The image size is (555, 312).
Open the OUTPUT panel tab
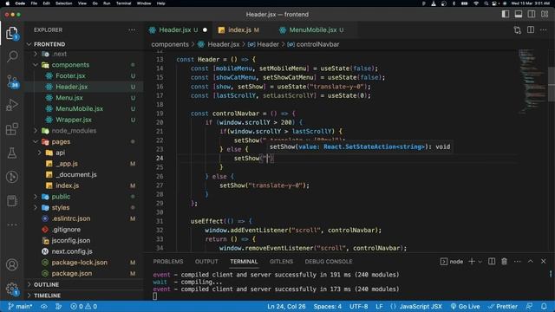(x=206, y=262)
